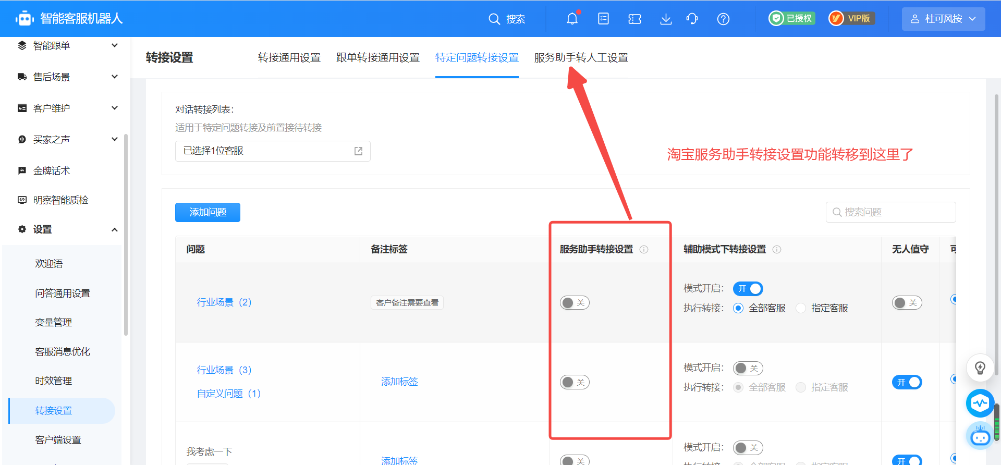This screenshot has width=1001, height=465.
Task: Click the 买家之声 icon in sidebar
Action: coord(22,139)
